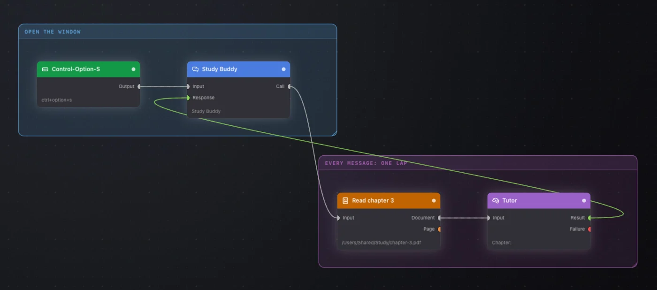Click the Chapter: field in Tutor node
The width and height of the screenshot is (657, 290).
pyautogui.click(x=502, y=243)
